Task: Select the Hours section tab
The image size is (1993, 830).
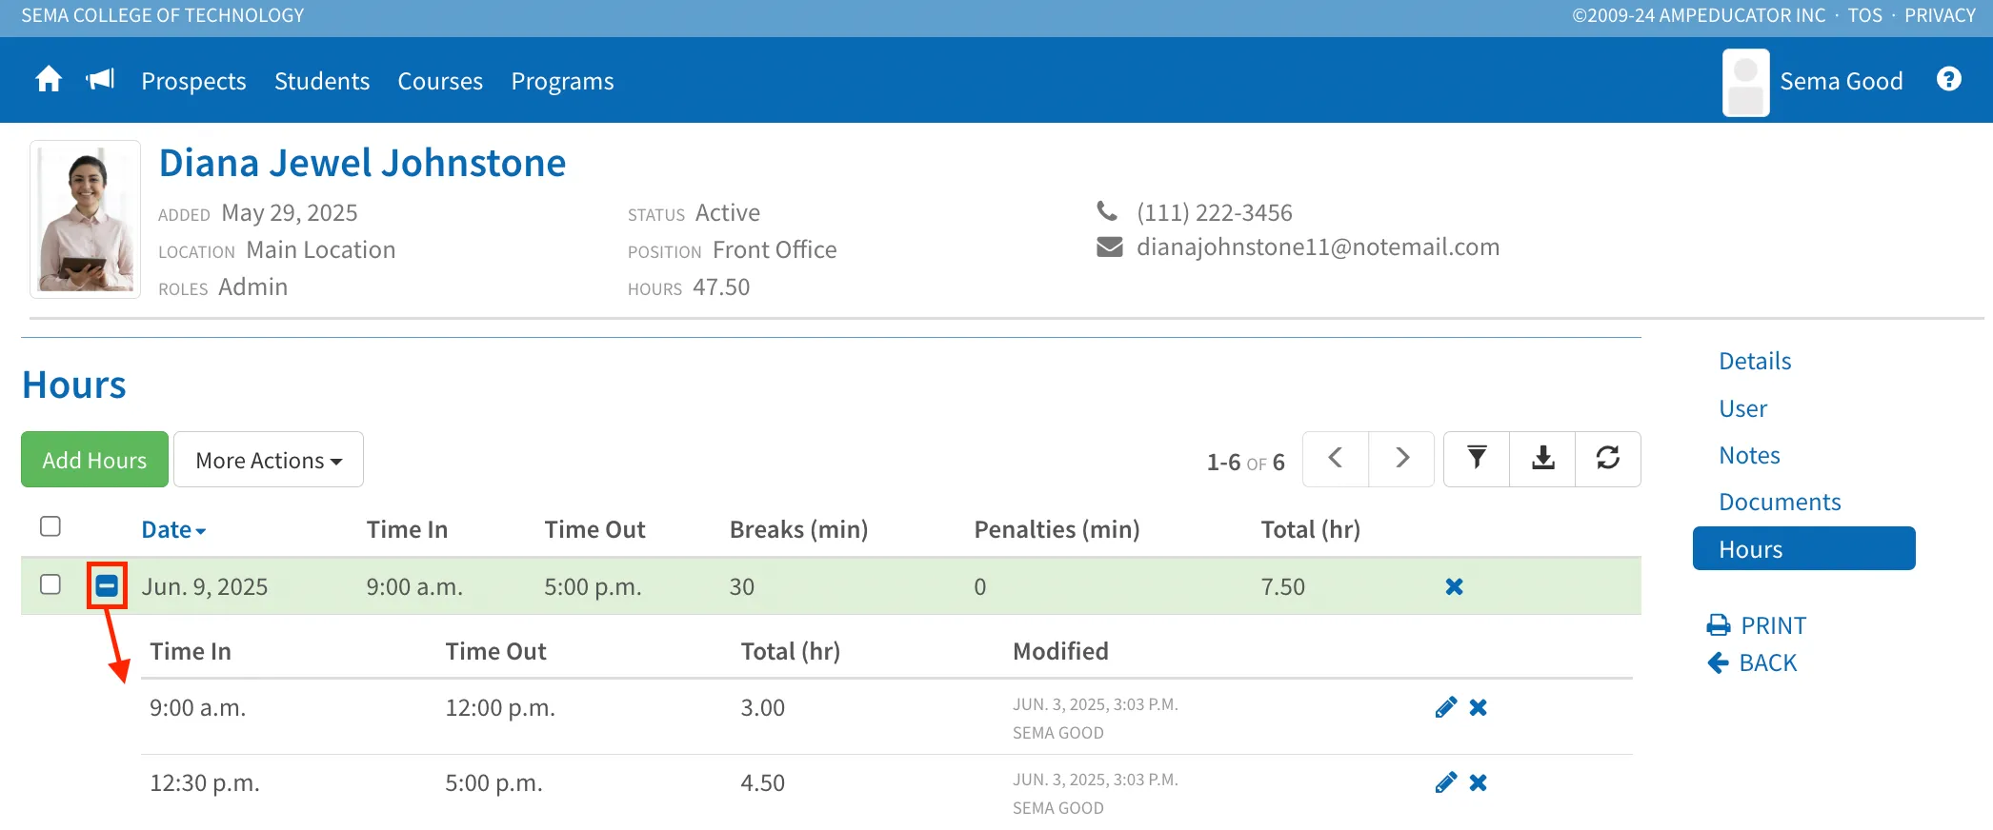Action: pyautogui.click(x=1803, y=548)
